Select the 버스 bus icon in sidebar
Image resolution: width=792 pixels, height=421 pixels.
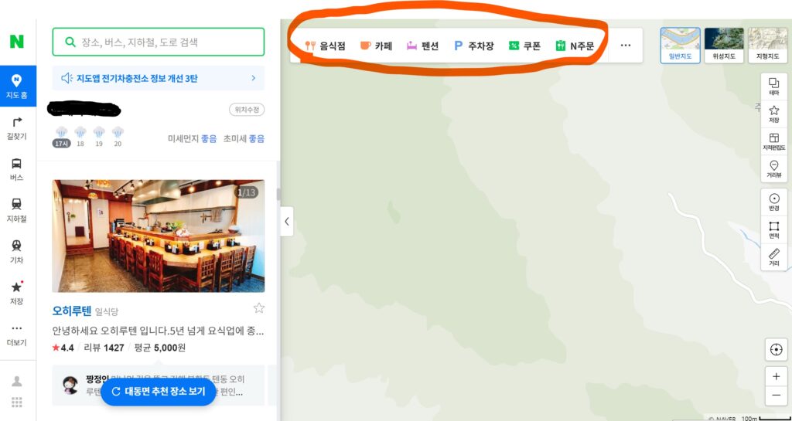[x=17, y=169]
